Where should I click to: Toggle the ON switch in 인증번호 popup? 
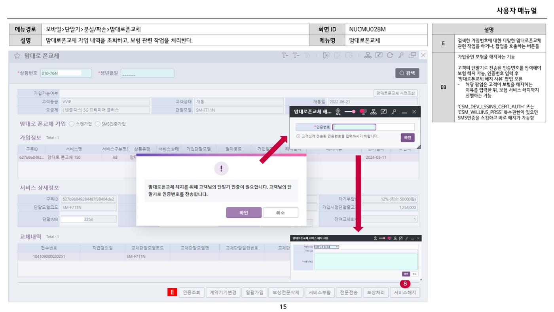(x=363, y=112)
